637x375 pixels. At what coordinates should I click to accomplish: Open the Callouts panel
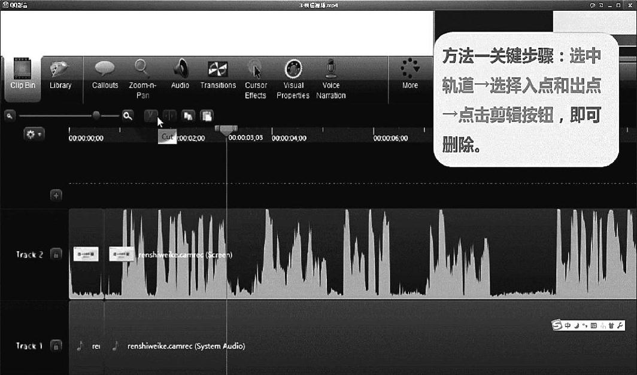pos(105,75)
